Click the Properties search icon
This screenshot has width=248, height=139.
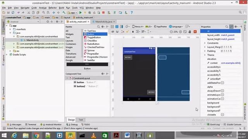click(227, 27)
